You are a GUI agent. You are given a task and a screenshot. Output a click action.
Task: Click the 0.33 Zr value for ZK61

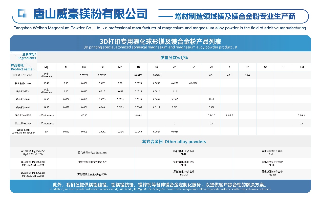coord(211,99)
